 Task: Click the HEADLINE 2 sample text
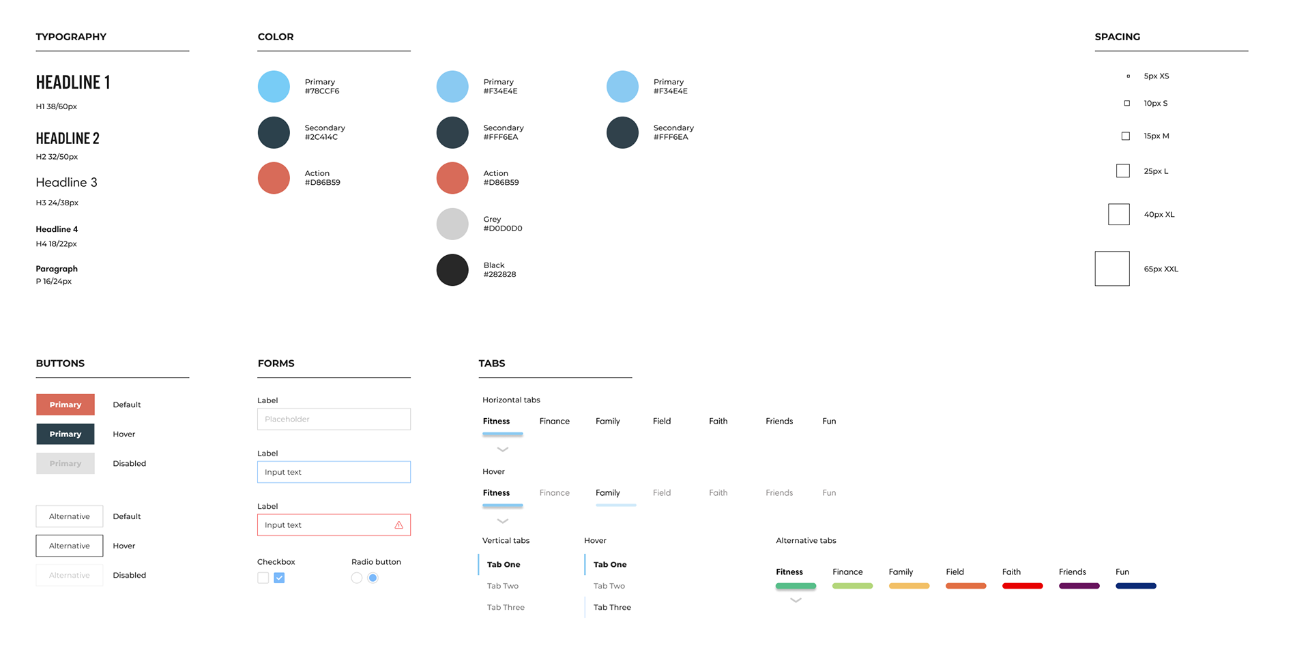tap(68, 138)
